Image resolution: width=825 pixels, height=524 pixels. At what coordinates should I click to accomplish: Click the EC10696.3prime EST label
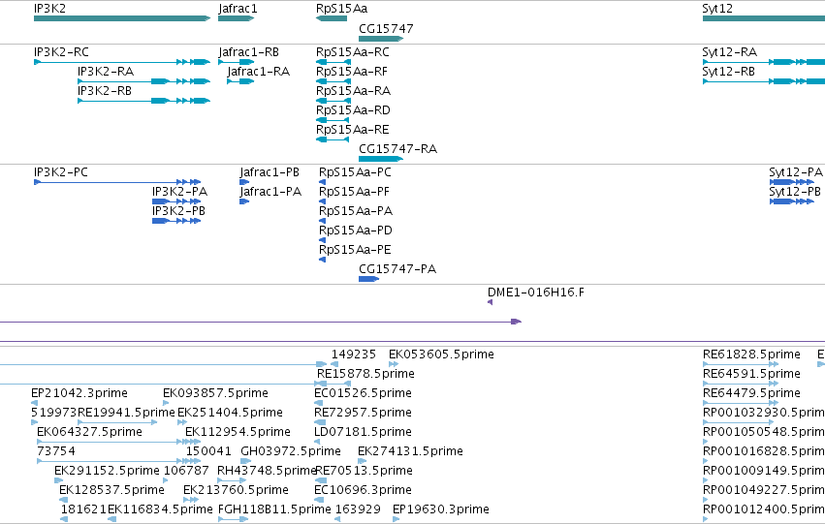[363, 490]
